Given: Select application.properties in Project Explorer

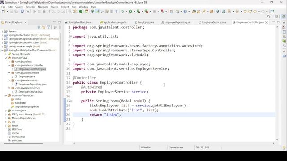Looking at the screenshot, I should [27, 107].
